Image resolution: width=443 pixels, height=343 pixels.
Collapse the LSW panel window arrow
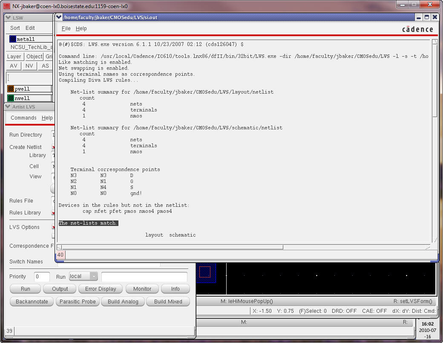[x=8, y=17]
